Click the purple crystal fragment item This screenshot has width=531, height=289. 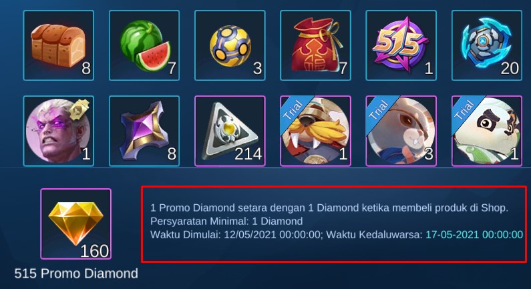coord(144,131)
